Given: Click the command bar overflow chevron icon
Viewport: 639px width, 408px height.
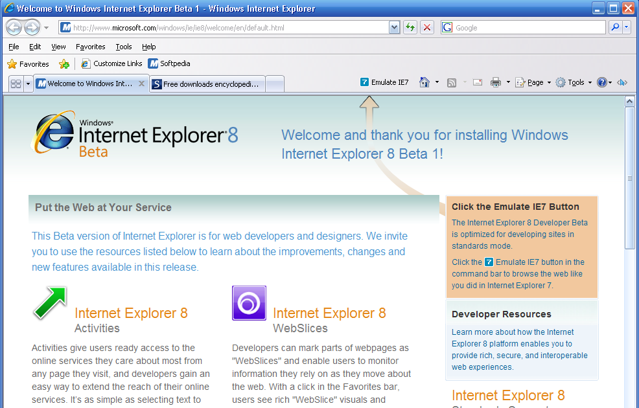Looking at the screenshot, I should [622, 82].
